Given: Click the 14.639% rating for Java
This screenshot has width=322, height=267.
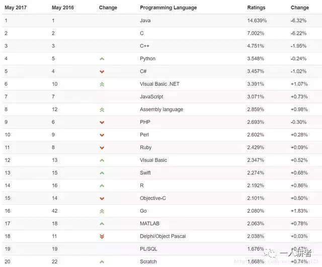Looking at the screenshot, I should coord(257,21).
